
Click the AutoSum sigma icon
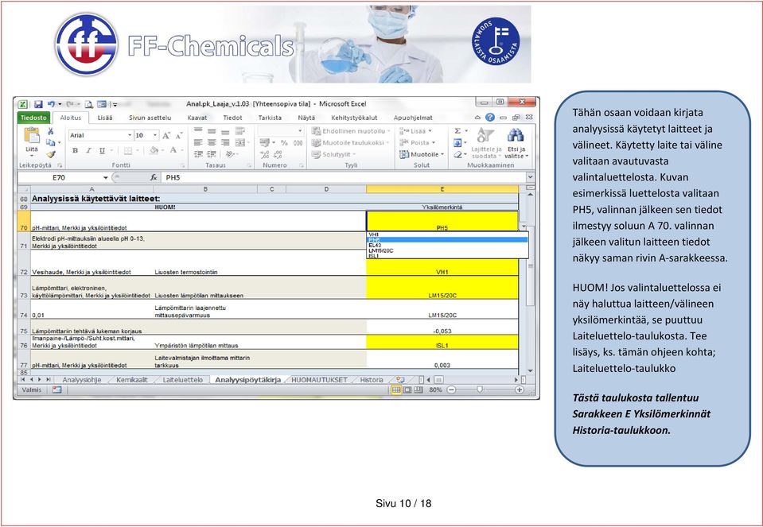(x=457, y=131)
